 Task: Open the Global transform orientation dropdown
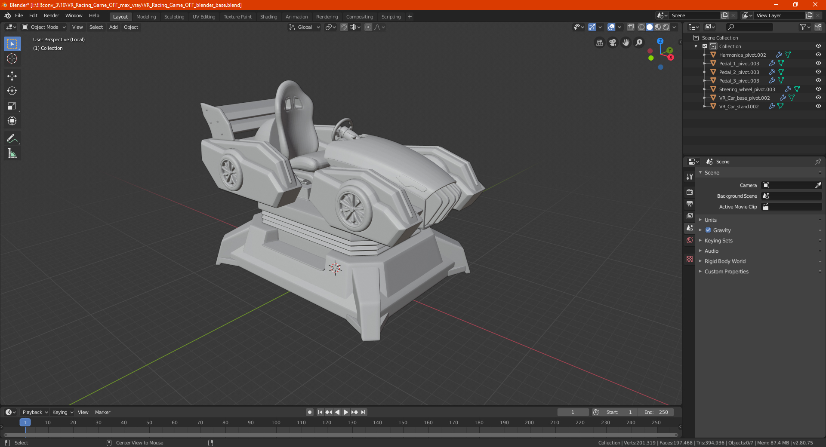pyautogui.click(x=305, y=27)
